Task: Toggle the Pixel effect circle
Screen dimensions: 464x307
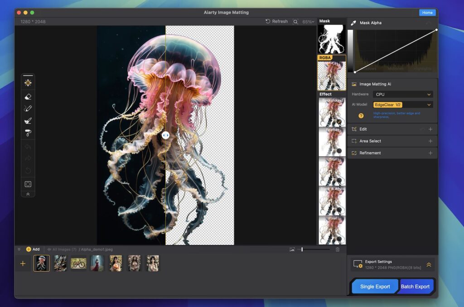Action: (339, 239)
